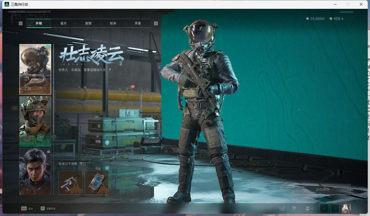Click the launcher weapon skin item
This screenshot has height=216, width=370.
71,182
